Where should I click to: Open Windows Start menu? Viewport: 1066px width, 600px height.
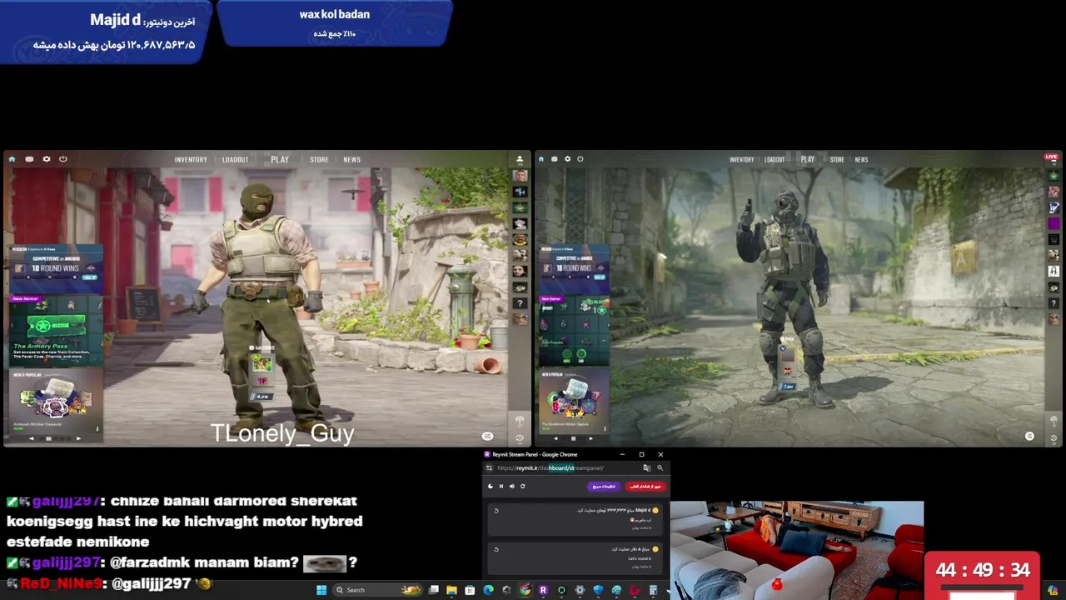coord(321,590)
